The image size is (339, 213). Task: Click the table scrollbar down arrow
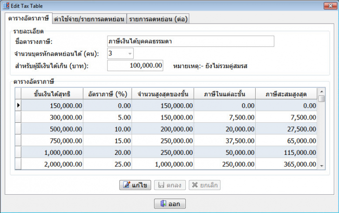pyautogui.click(x=321, y=166)
